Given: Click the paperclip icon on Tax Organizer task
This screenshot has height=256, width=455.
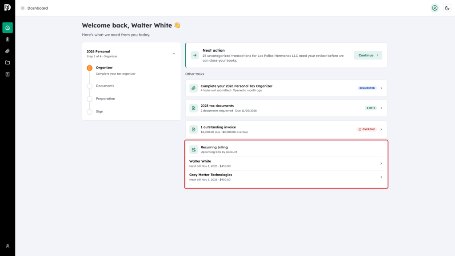Looking at the screenshot, I should 194,88.
